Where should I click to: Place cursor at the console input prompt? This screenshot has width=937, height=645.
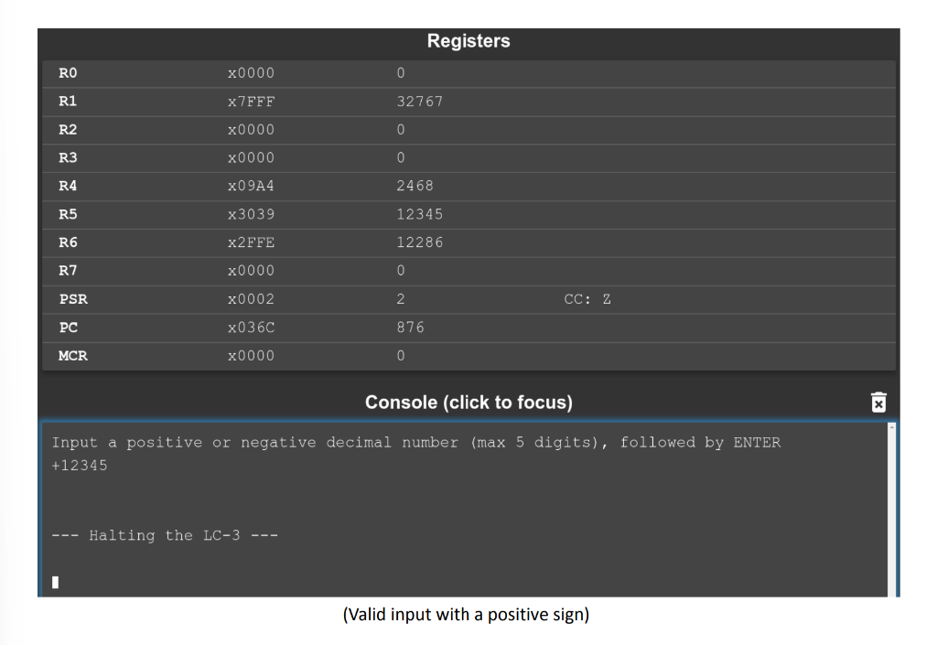[x=57, y=580]
